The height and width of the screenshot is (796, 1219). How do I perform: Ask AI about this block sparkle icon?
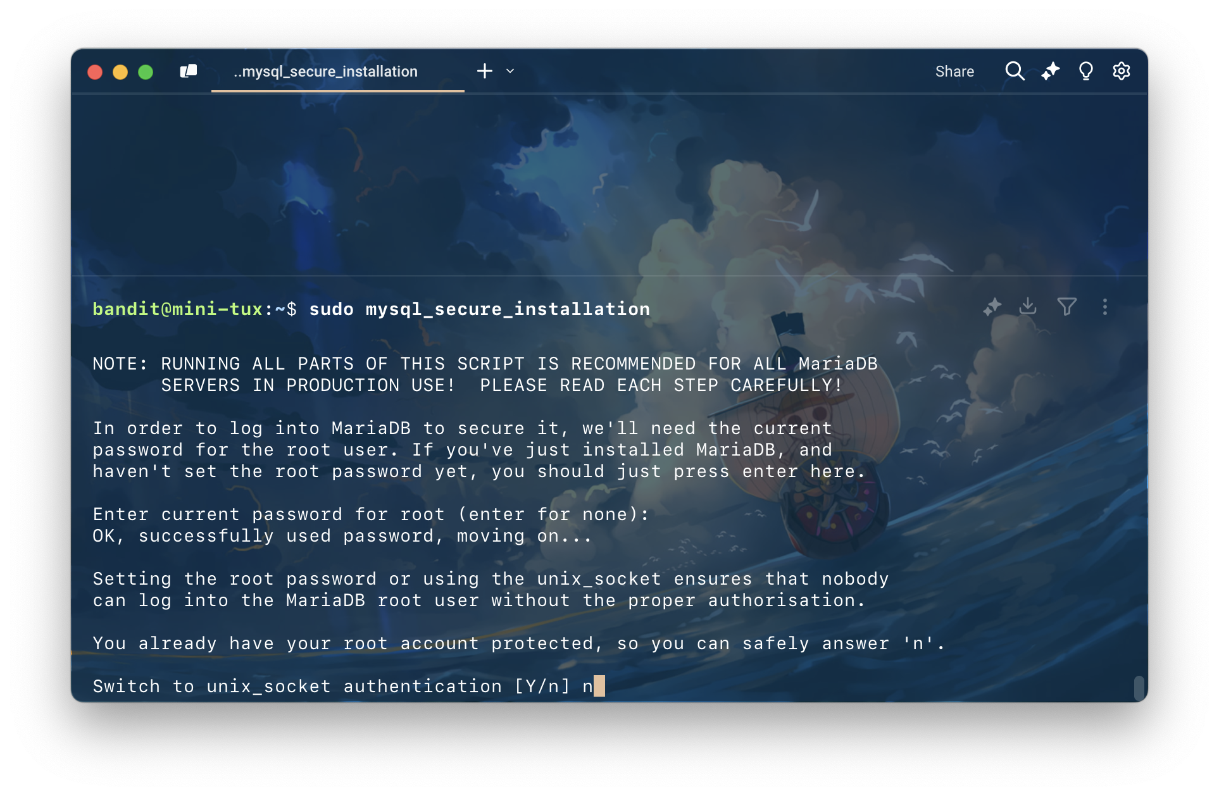tap(992, 307)
